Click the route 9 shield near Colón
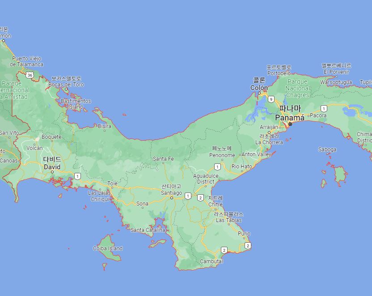The height and width of the screenshot is (296, 372). [x=271, y=99]
